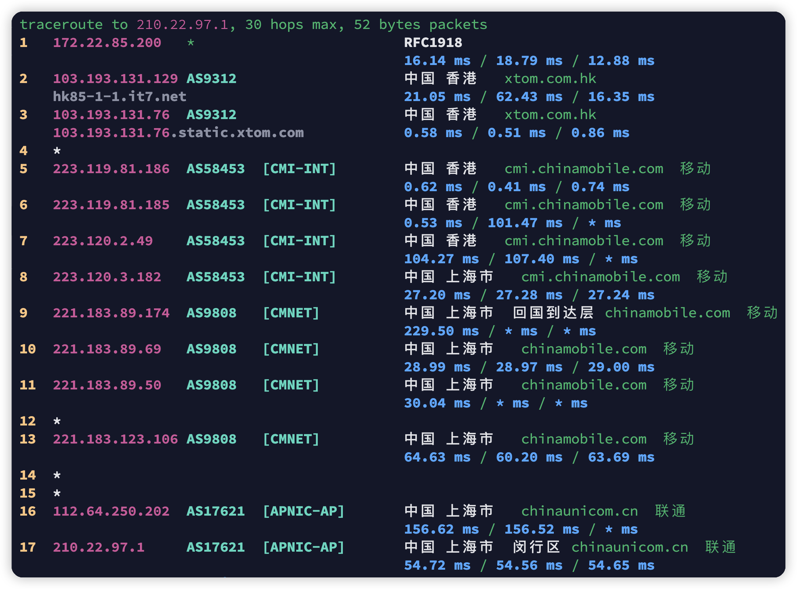797x589 pixels.
Task: Select hostname 103.193.131.76.static.xtom.com
Action: tap(178, 133)
